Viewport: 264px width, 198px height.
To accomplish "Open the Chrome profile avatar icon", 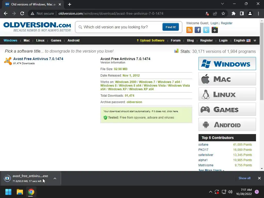I will pyautogui.click(x=250, y=13).
